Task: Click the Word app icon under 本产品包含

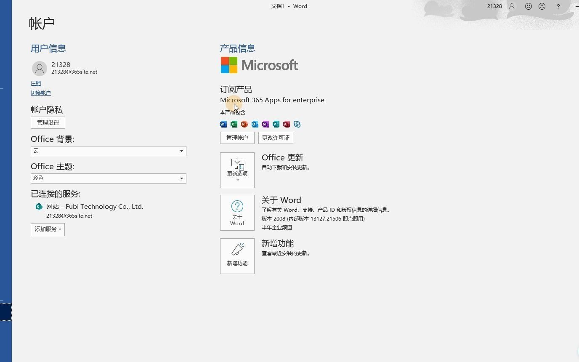Action: click(x=223, y=124)
